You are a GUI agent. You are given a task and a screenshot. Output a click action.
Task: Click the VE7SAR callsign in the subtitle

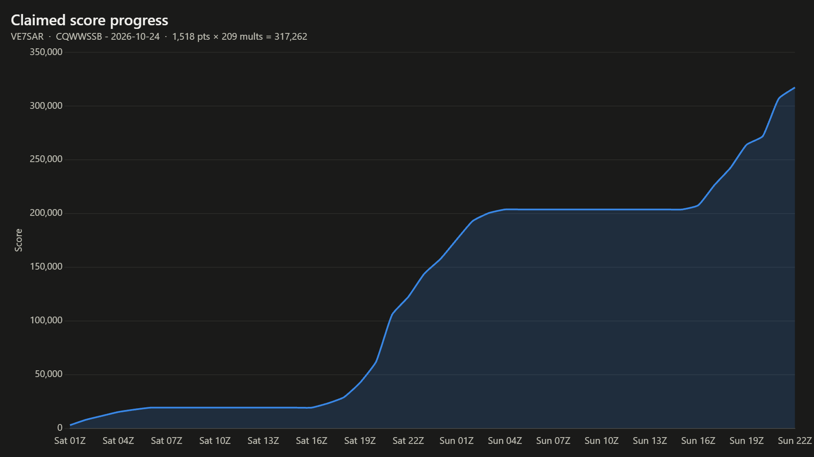click(x=27, y=37)
